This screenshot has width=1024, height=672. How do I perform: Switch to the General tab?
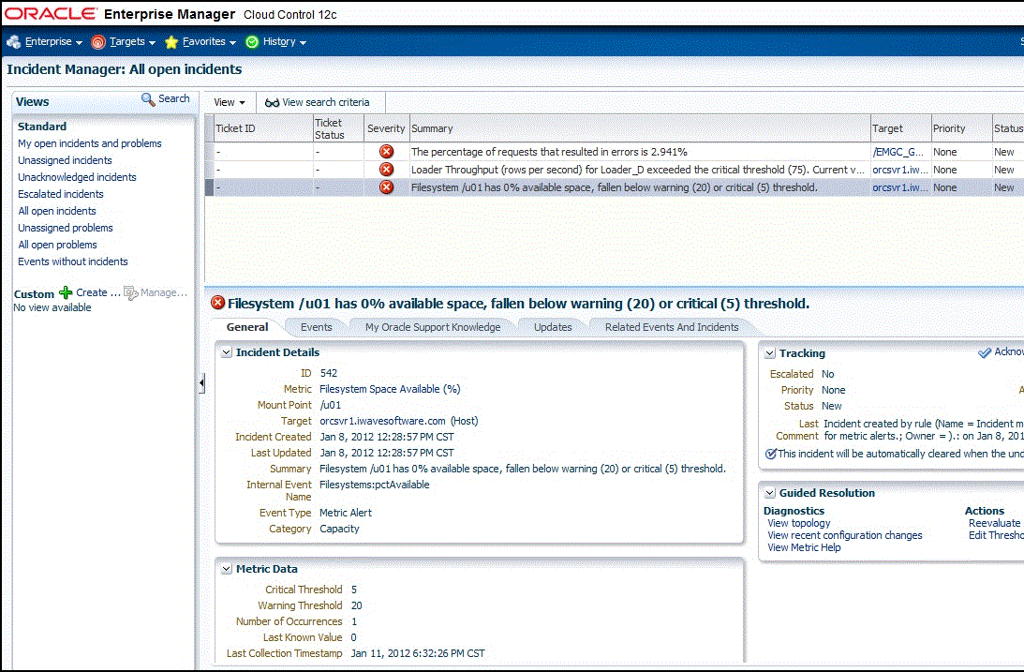[246, 327]
